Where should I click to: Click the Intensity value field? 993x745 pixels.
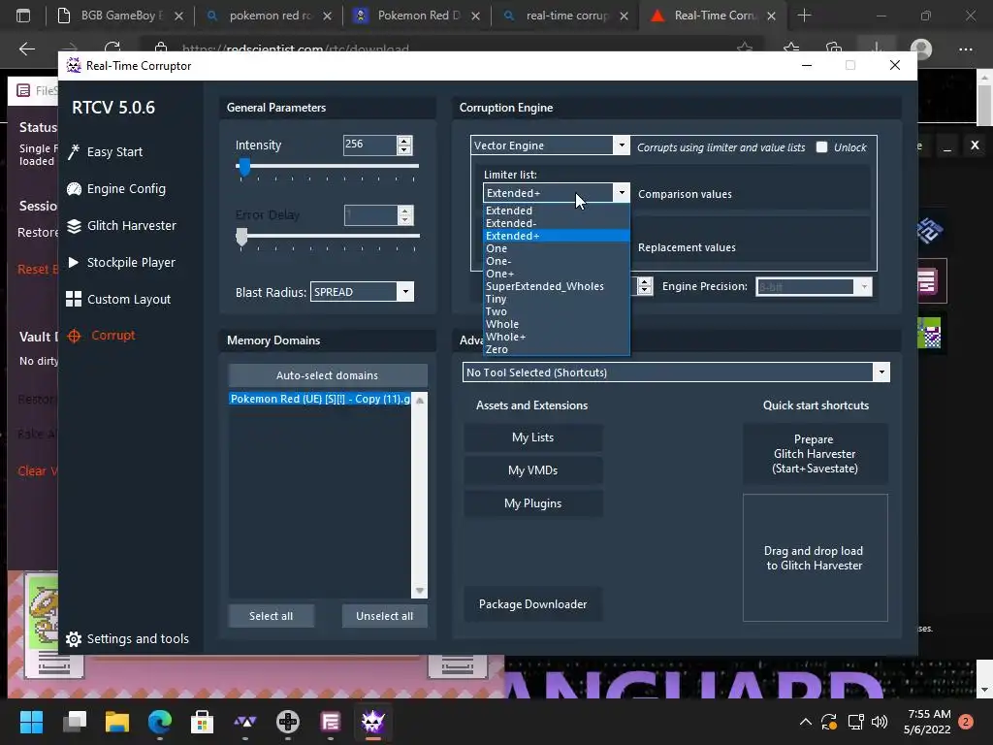(x=369, y=146)
